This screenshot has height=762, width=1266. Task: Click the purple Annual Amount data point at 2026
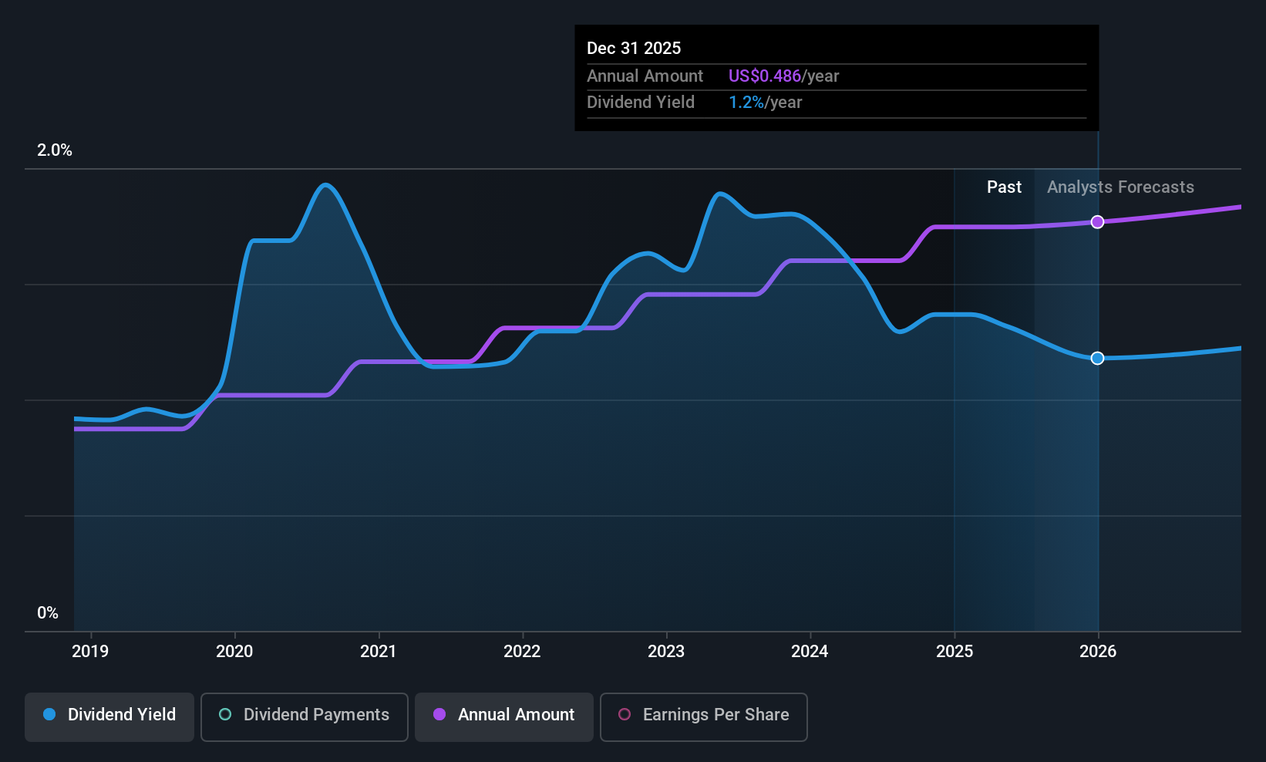(x=1097, y=222)
